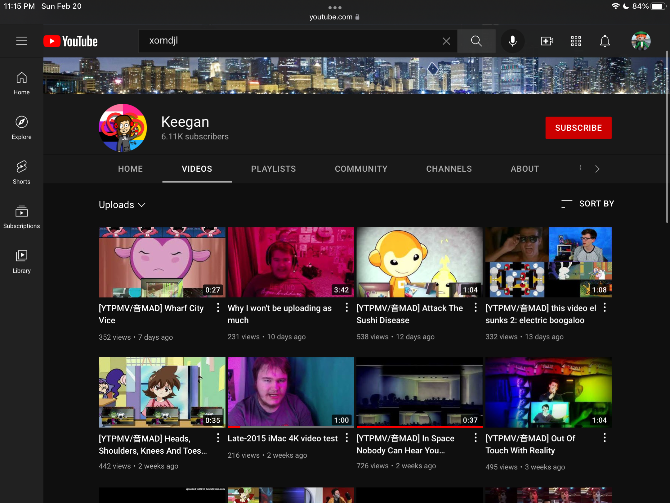Play the 3:42 Why I won't upload thumbnail
The width and height of the screenshot is (670, 503).
291,262
